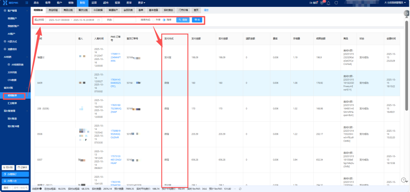The width and height of the screenshot is (410, 192).
Task: Open the 客单 top menu
Action: [x=48, y=3]
